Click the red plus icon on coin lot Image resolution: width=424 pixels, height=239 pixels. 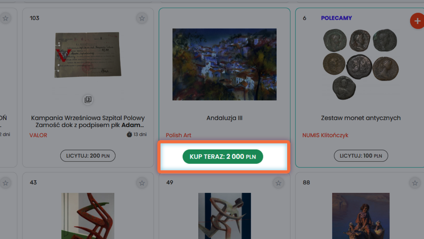click(417, 21)
